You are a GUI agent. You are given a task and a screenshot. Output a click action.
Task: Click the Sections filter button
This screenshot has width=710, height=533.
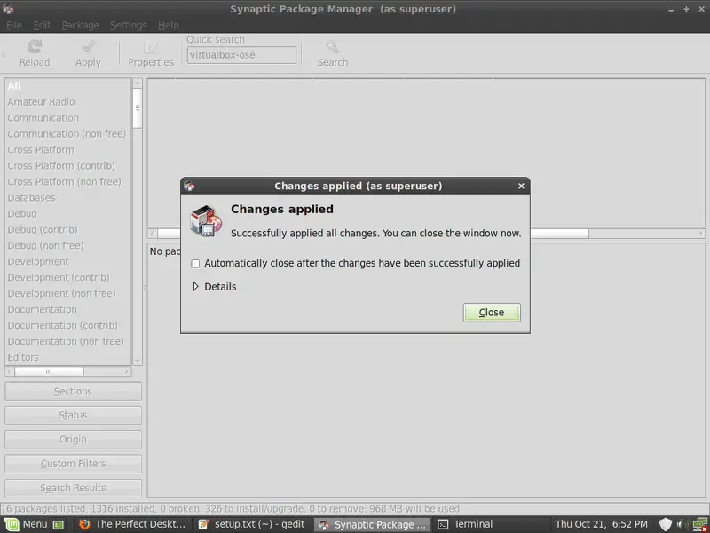click(73, 391)
